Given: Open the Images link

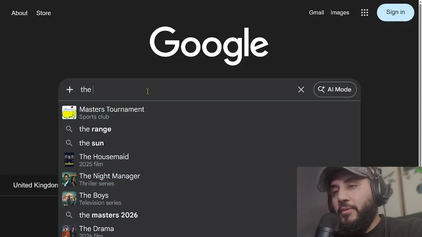Looking at the screenshot, I should tap(340, 13).
